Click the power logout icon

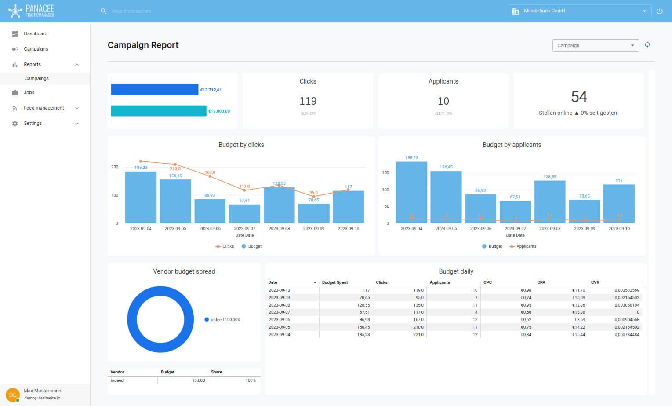659,11
